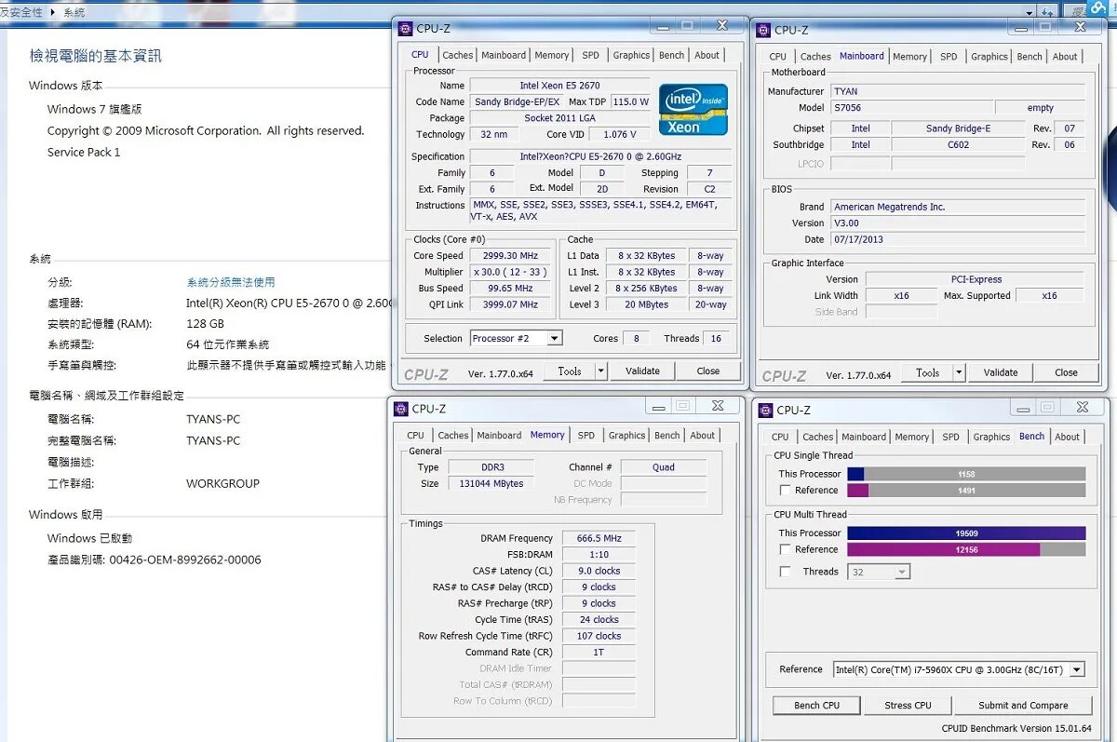Open Tools dropdown arrow in CPU window
Image resolution: width=1117 pixels, height=742 pixels.
pyautogui.click(x=601, y=371)
